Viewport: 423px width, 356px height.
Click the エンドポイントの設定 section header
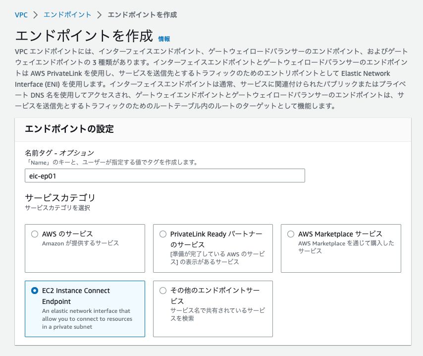point(68,129)
